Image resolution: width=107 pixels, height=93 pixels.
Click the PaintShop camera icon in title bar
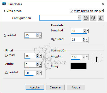click(4, 4)
